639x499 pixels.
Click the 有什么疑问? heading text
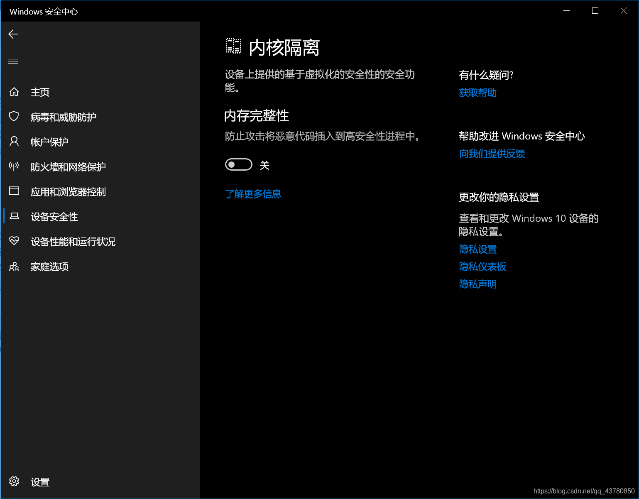click(x=486, y=75)
